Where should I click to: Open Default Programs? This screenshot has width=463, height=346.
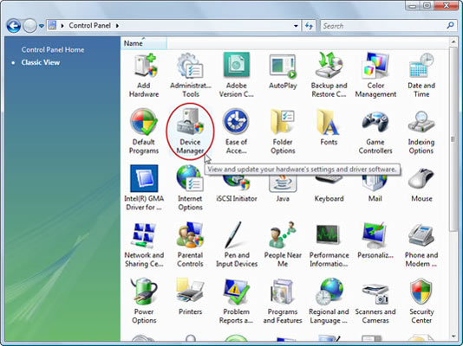tap(144, 131)
